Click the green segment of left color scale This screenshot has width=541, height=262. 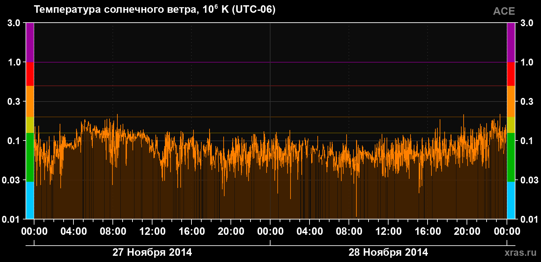coord(30,157)
